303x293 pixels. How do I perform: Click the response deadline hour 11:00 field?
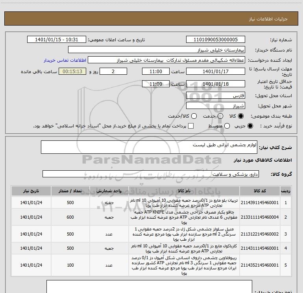[156, 71]
